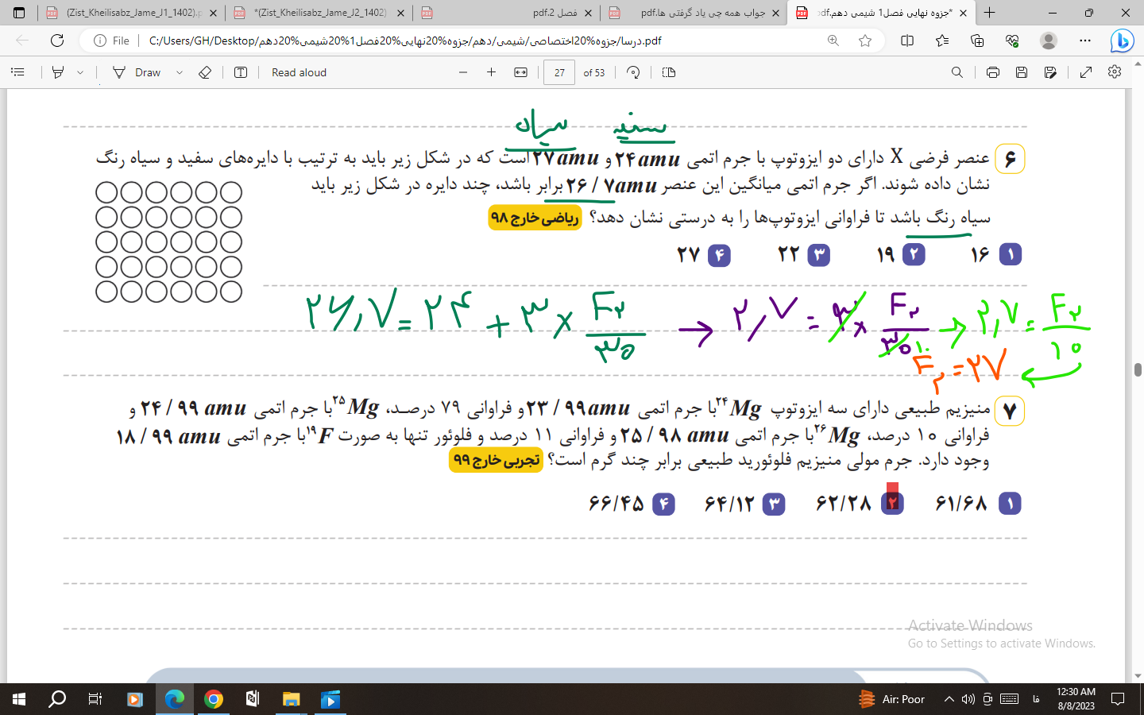Rotate the PDF page
Screen dimensions: 1144x715
(x=633, y=72)
